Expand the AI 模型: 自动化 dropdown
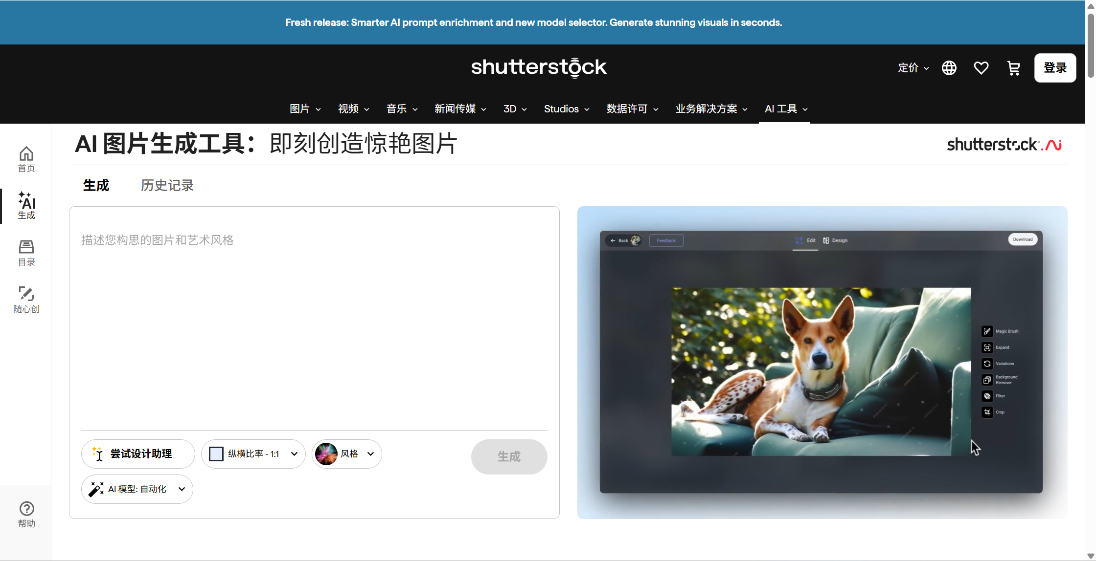The image size is (1096, 561). (137, 489)
